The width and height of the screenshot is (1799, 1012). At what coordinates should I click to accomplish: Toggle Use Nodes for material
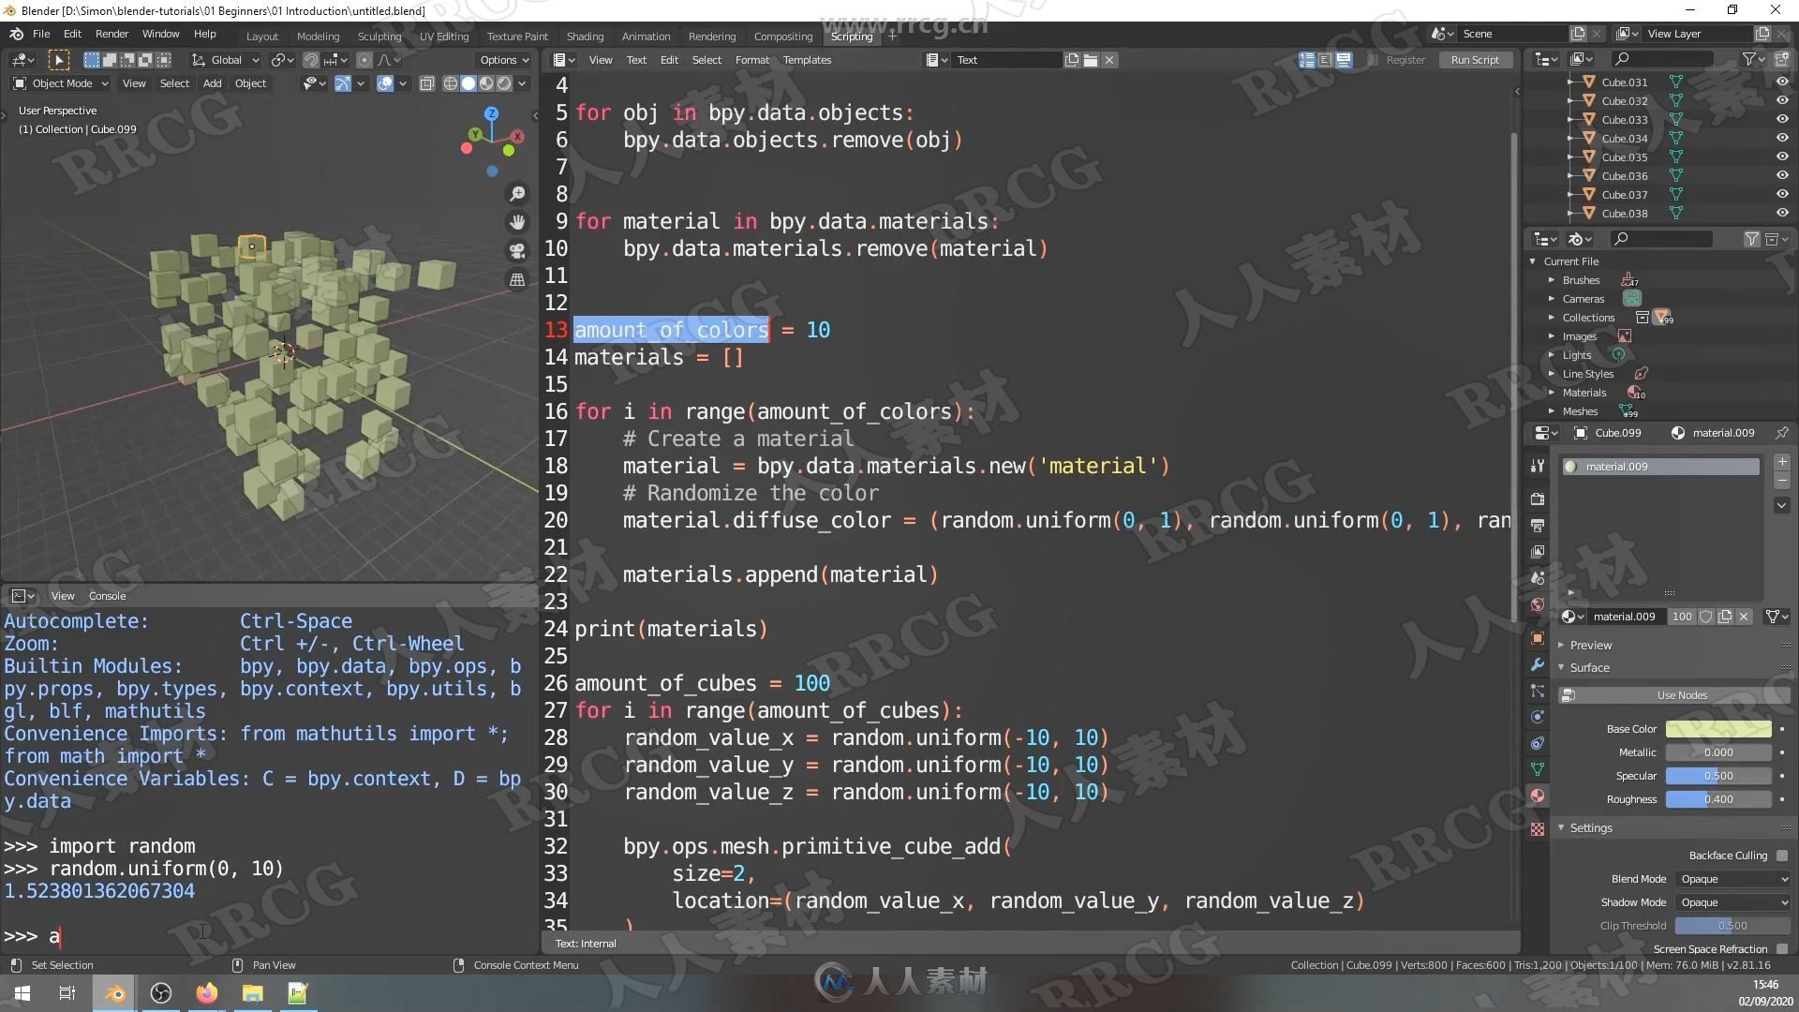pos(1682,693)
